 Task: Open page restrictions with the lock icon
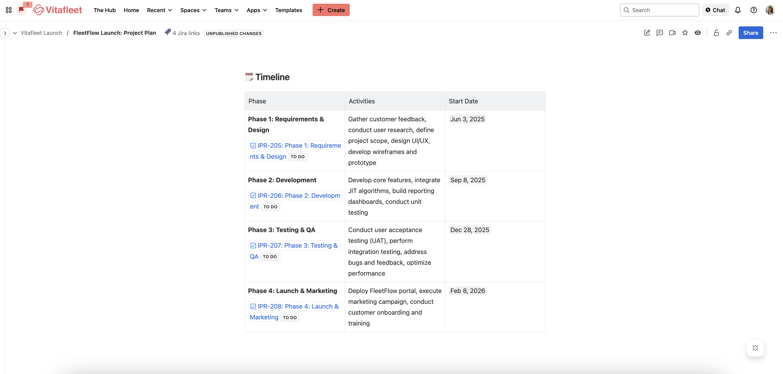click(x=716, y=33)
